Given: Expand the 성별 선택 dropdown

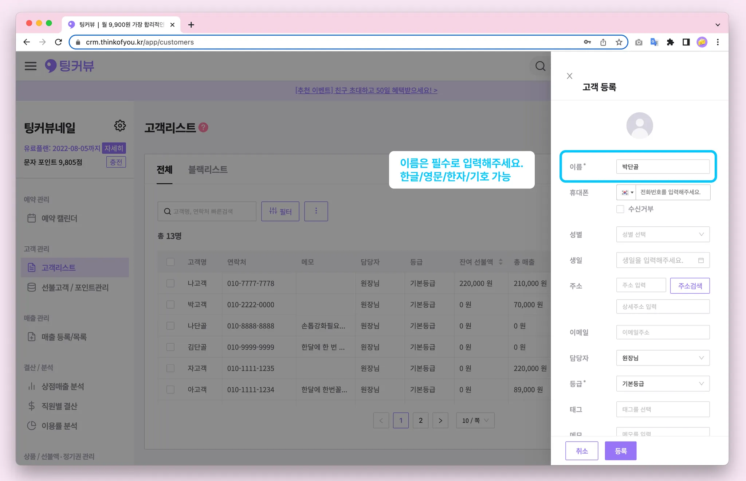Looking at the screenshot, I should pyautogui.click(x=663, y=234).
